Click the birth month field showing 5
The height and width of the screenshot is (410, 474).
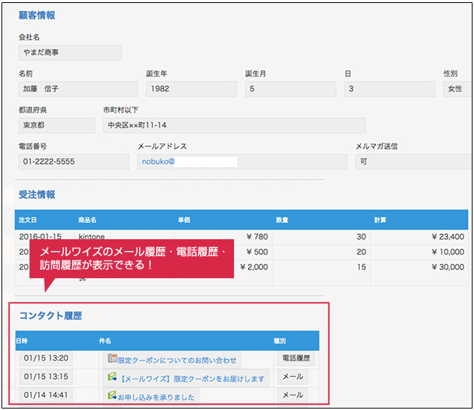(290, 89)
